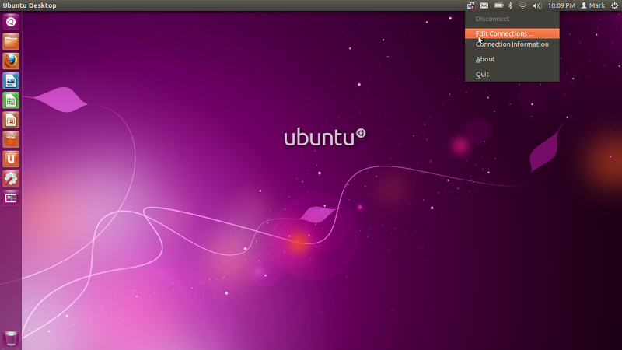Choose Quit in the network menu
622x350 pixels.
512,74
